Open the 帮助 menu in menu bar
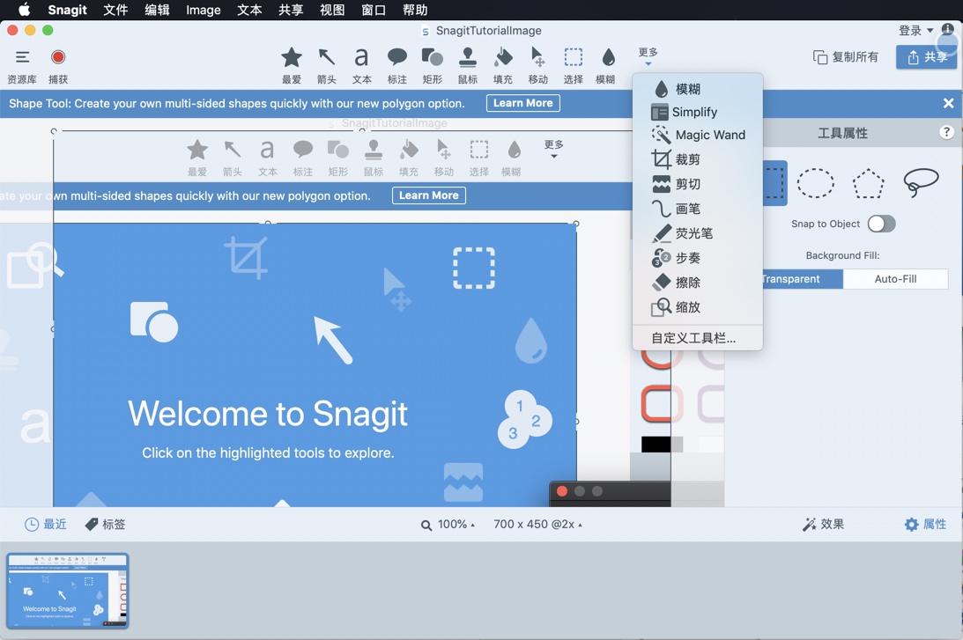This screenshot has height=640, width=963. [415, 10]
